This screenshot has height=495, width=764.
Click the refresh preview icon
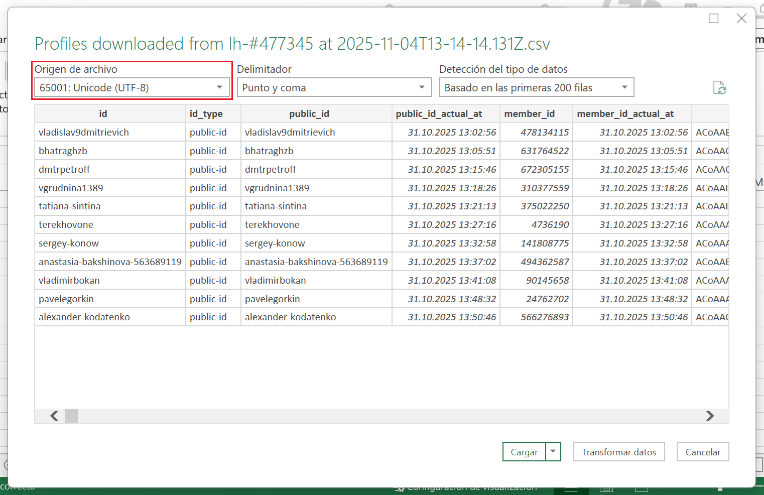(x=719, y=88)
